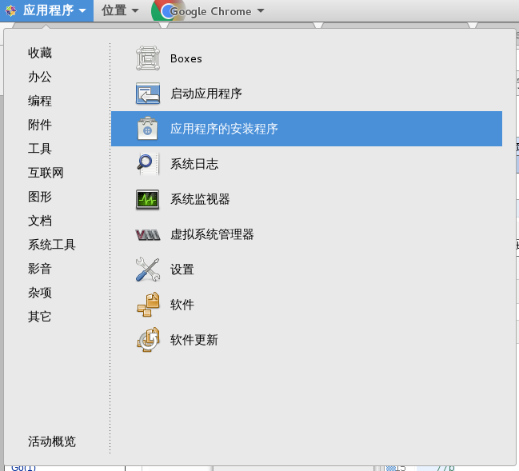The image size is (519, 471).
Task: Select the 文档 category
Action: (x=40, y=221)
